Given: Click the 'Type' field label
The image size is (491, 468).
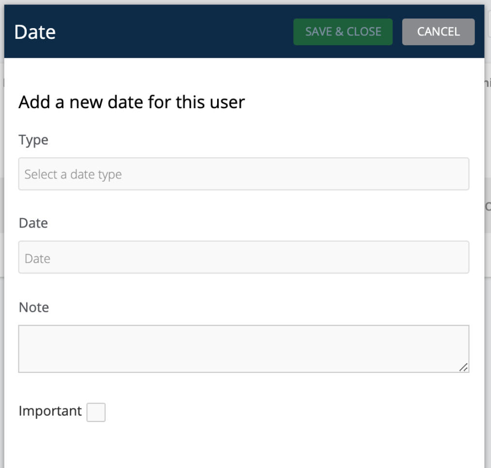Looking at the screenshot, I should tap(33, 140).
